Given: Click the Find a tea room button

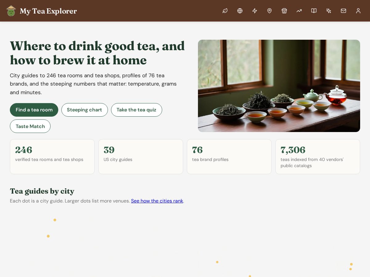Looking at the screenshot, I should tap(34, 110).
